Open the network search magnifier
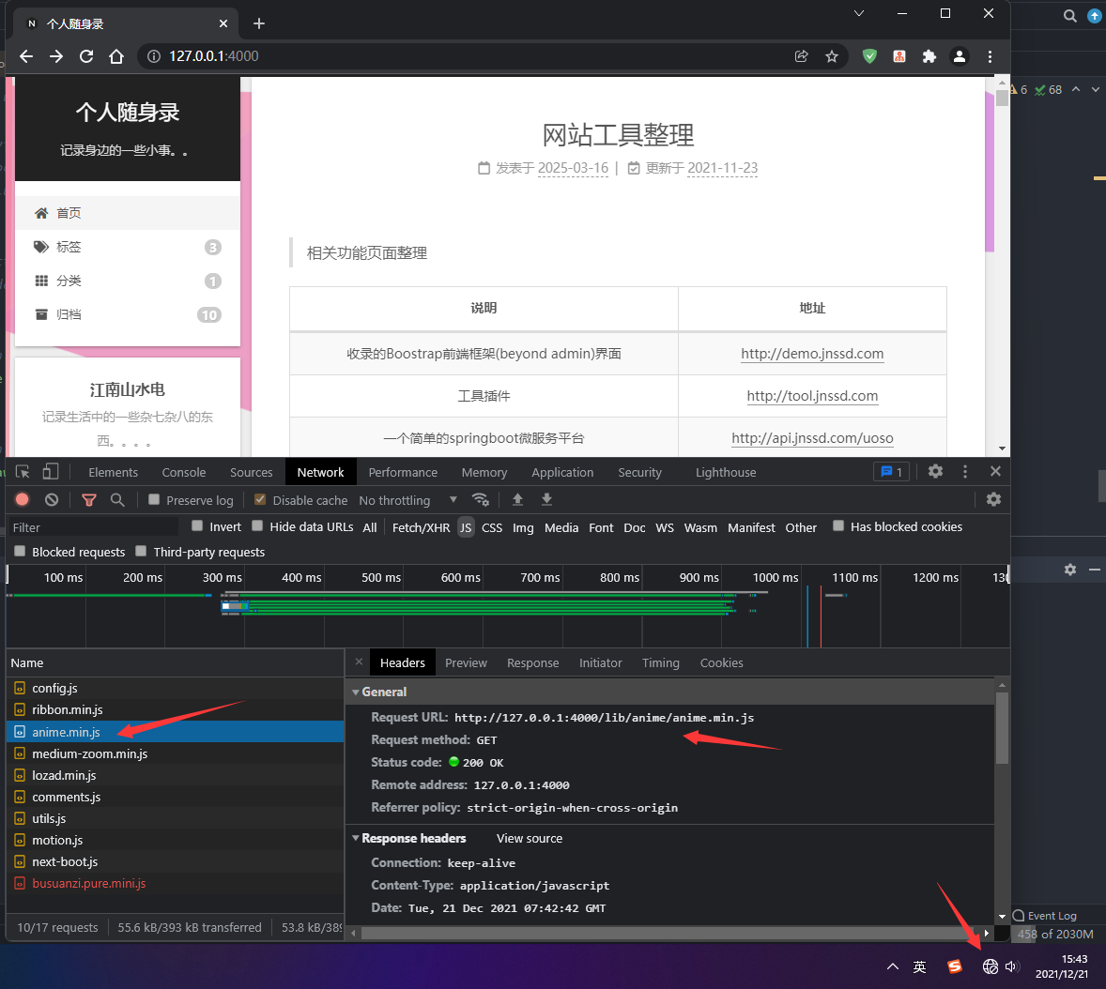 [117, 500]
